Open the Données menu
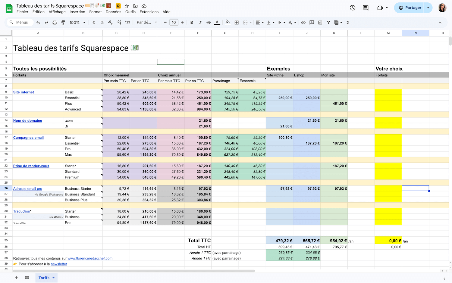The image size is (452, 283). pos(113,12)
